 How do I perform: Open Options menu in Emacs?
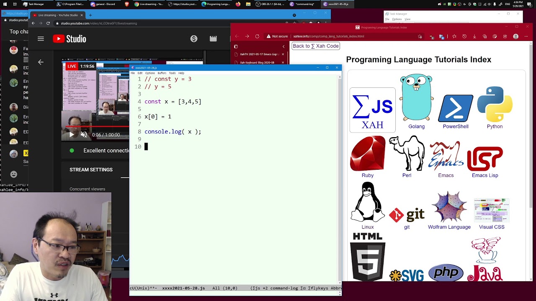tap(150, 73)
